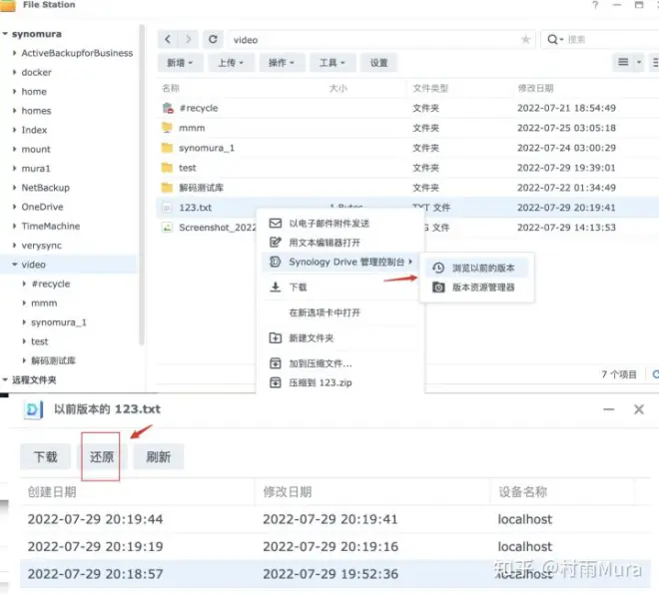Select the mount folder in the tree
The image size is (659, 596).
tap(36, 149)
